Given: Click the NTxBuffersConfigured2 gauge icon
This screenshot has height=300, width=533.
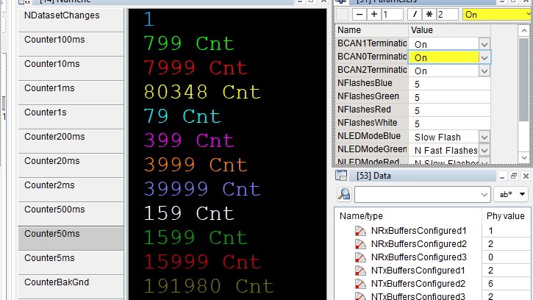Looking at the screenshot, I should (360, 284).
